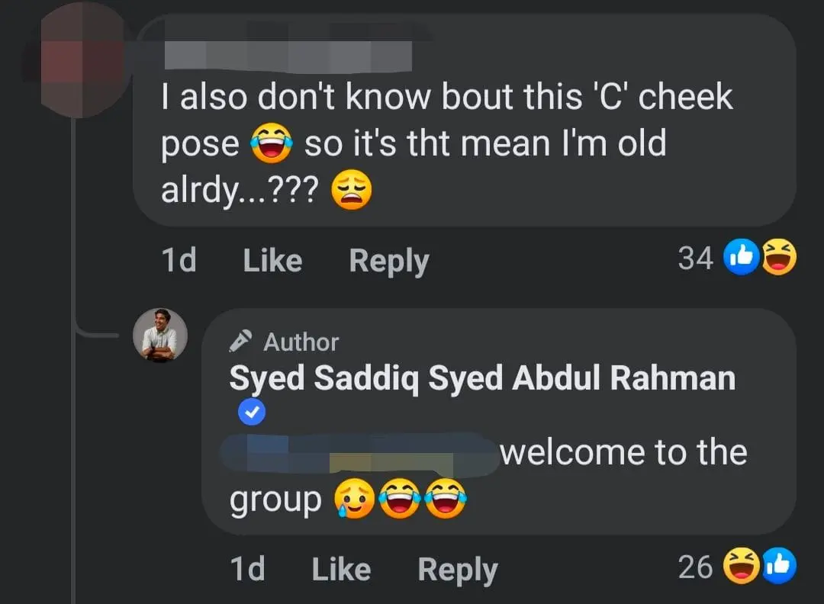Reply to the 'C' cheek pose comment

pyautogui.click(x=388, y=260)
